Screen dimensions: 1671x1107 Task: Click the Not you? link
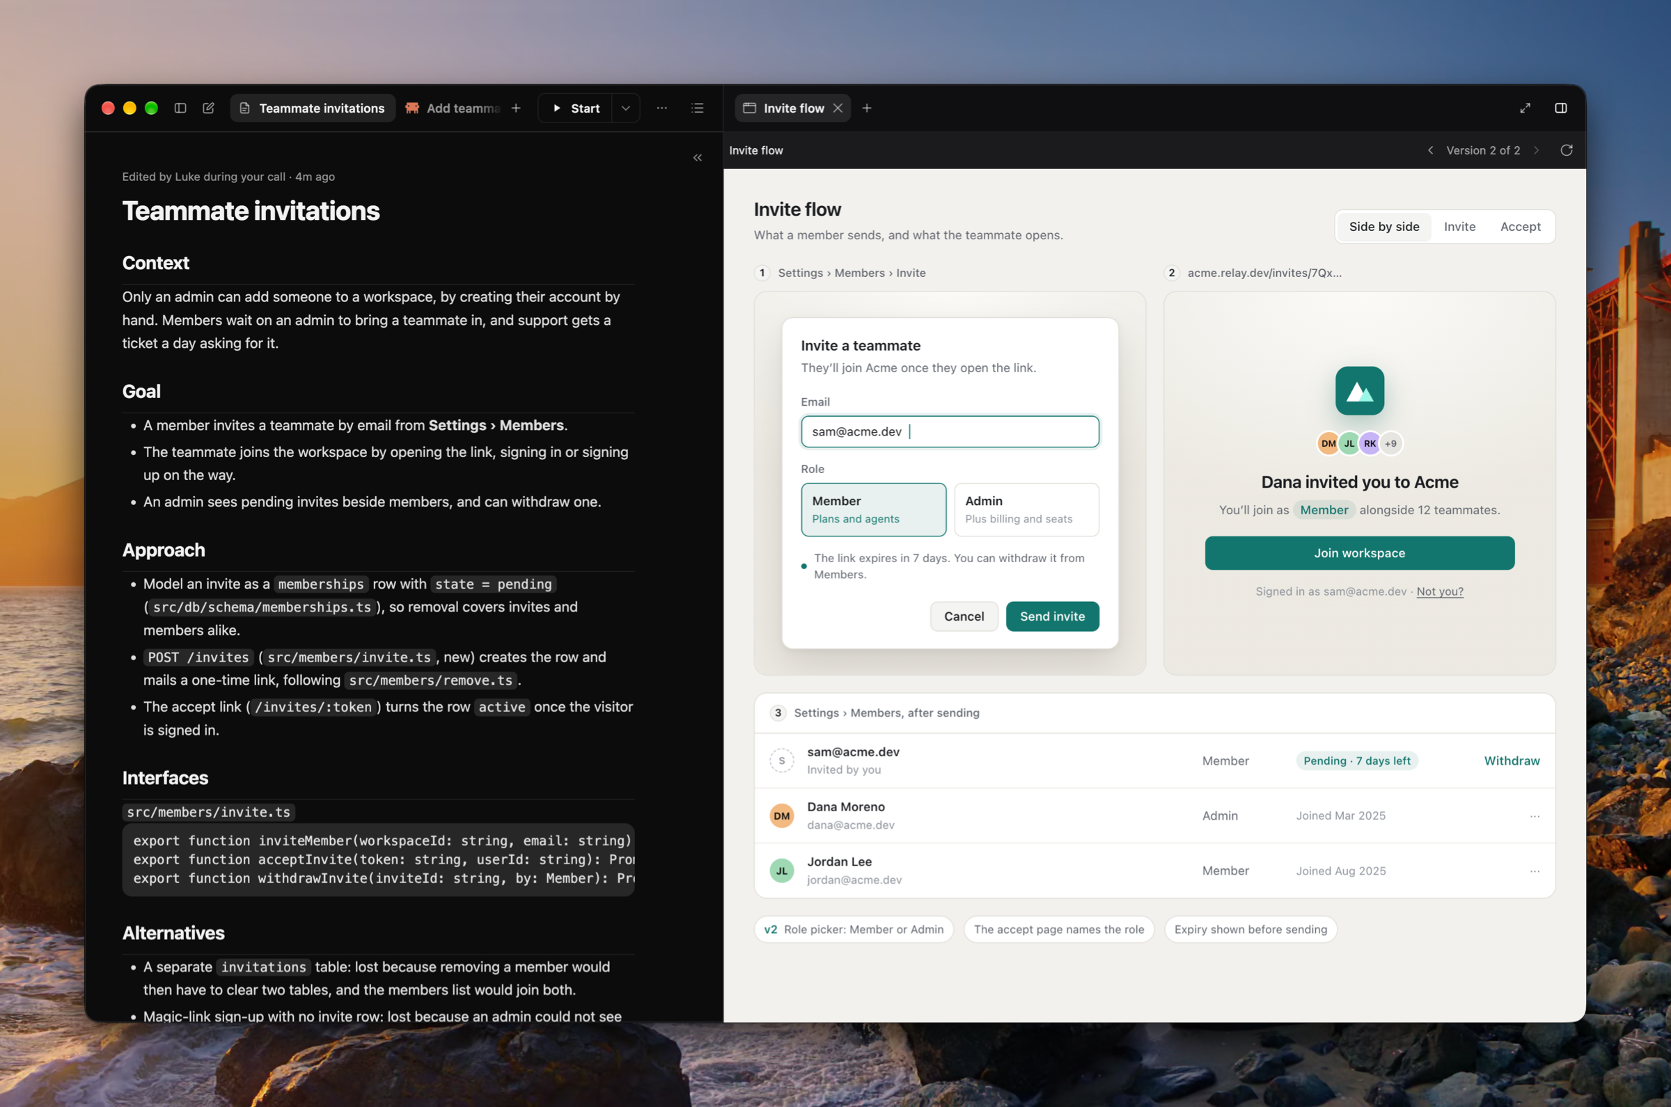1439,591
